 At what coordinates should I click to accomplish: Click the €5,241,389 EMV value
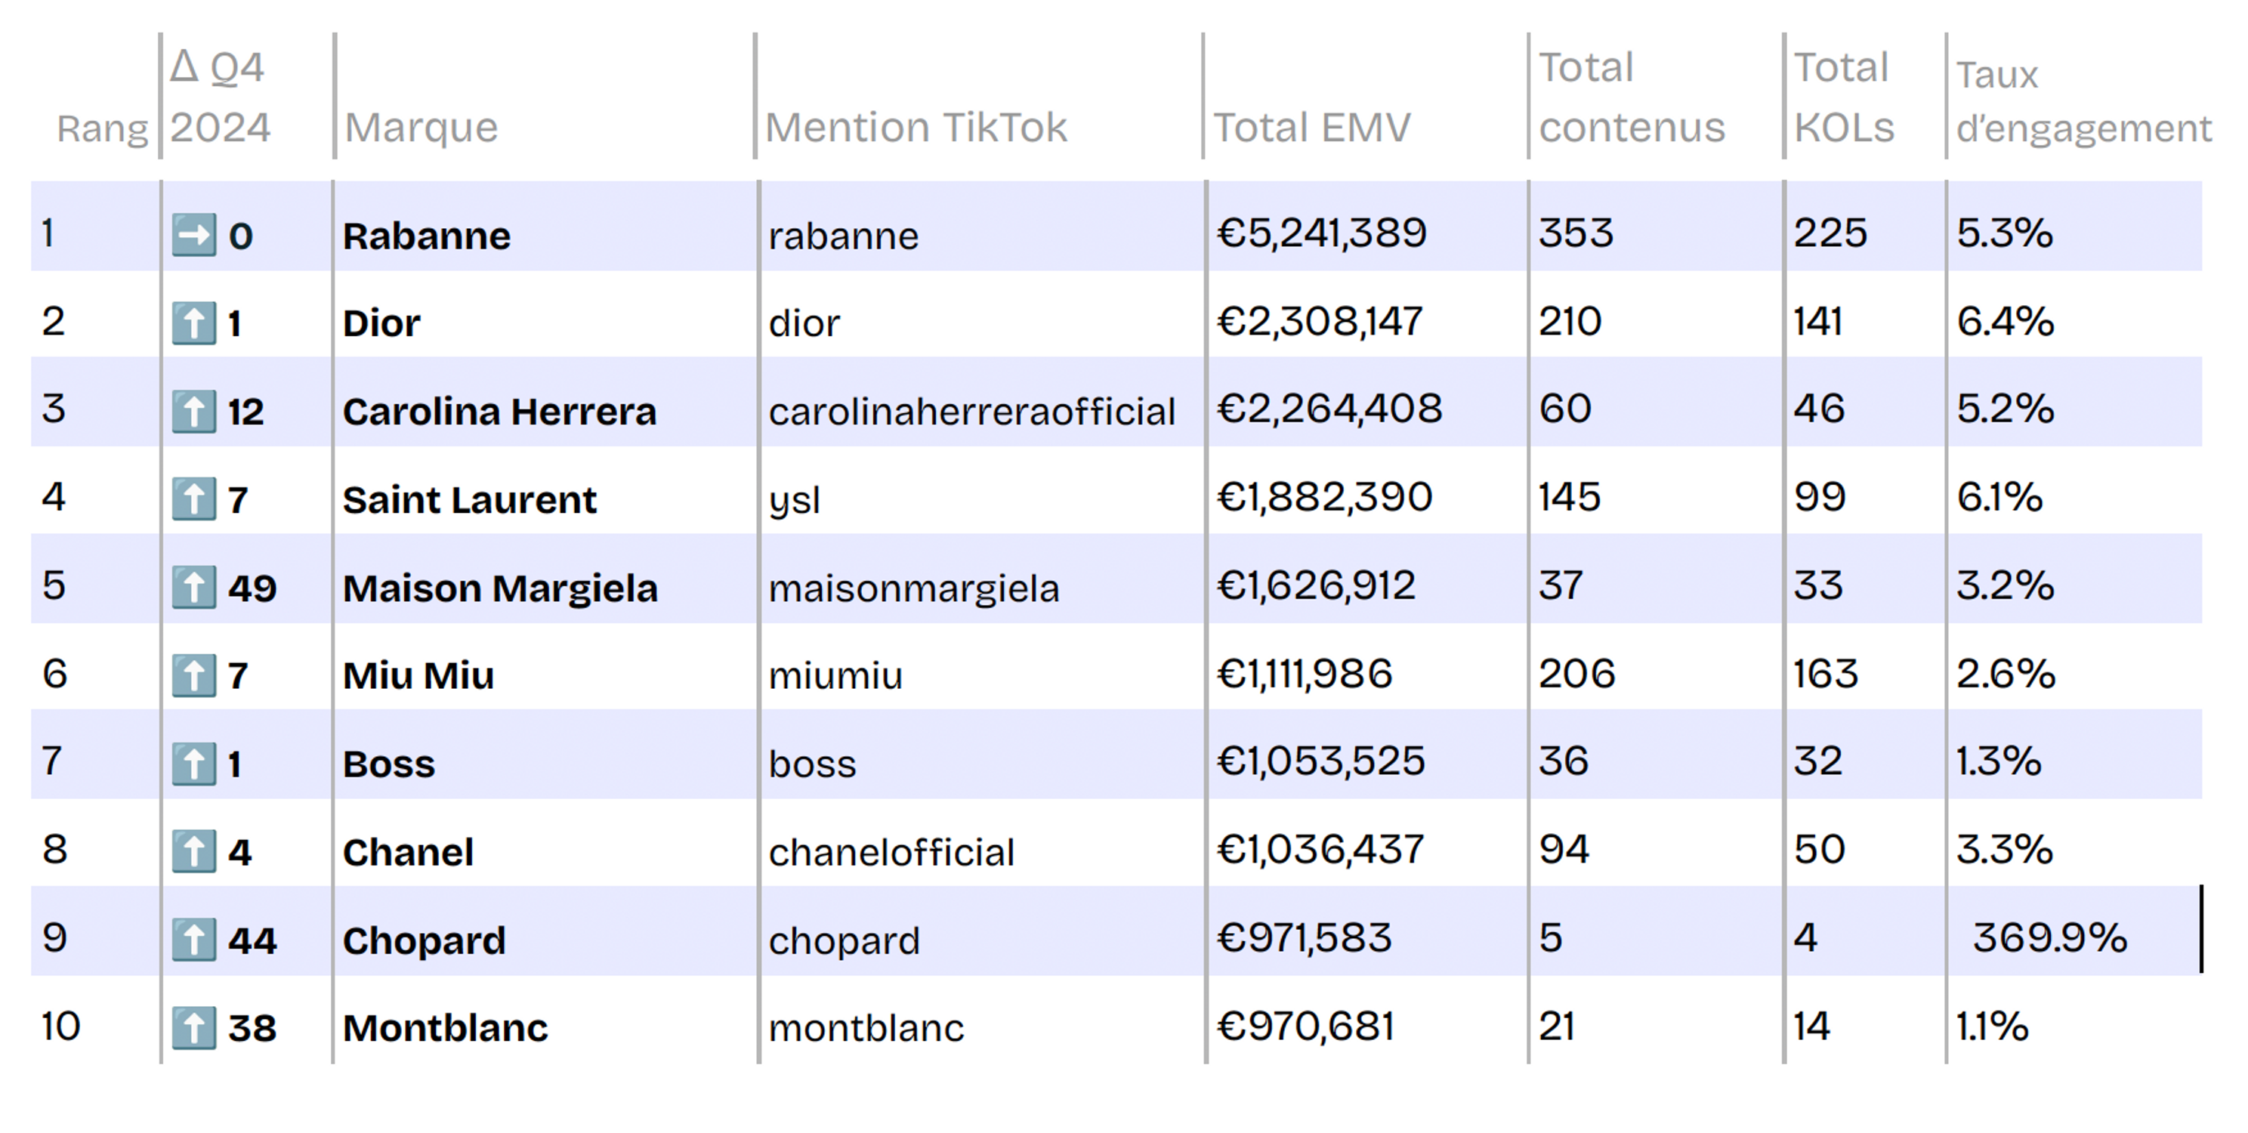pyautogui.click(x=1321, y=233)
